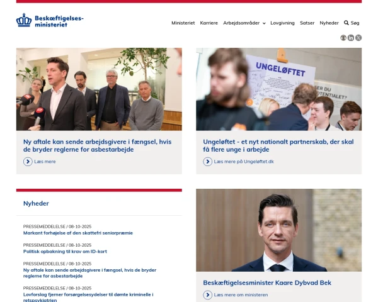
Task: Click the minister Kaare Dybvad Bek portrait
Action: [278, 230]
